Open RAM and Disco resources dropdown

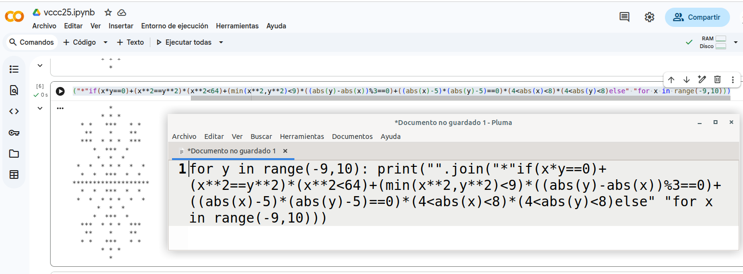pyautogui.click(x=735, y=42)
